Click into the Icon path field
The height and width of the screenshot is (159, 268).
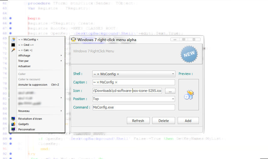[127, 91]
